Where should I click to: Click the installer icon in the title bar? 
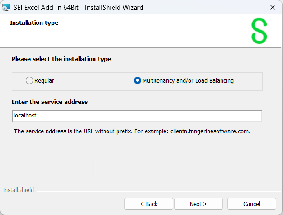point(7,7)
